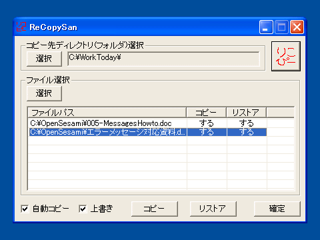Click the ReCopySan title bar icon

pyautogui.click(x=21, y=27)
